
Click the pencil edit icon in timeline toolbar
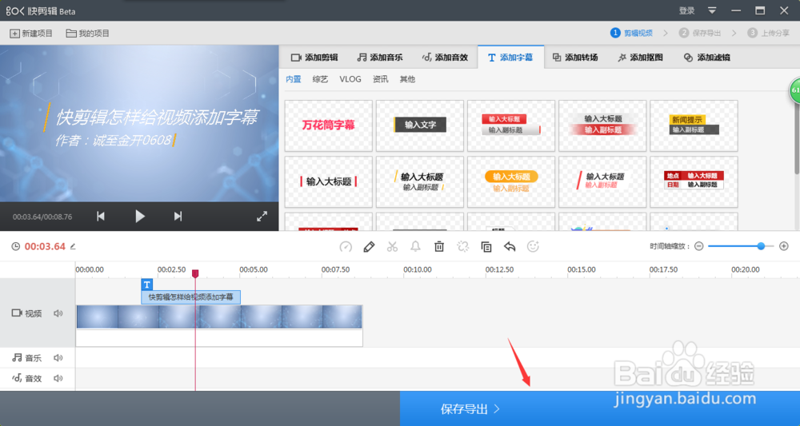369,247
